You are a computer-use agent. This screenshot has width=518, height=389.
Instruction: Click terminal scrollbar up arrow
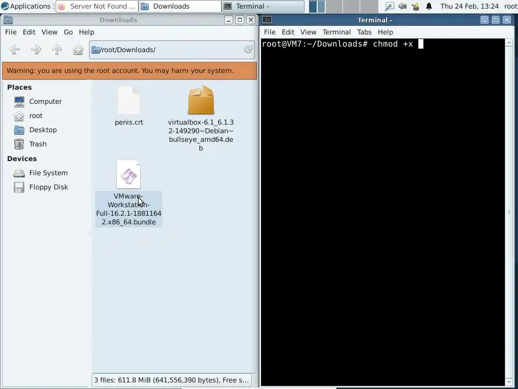tap(509, 42)
